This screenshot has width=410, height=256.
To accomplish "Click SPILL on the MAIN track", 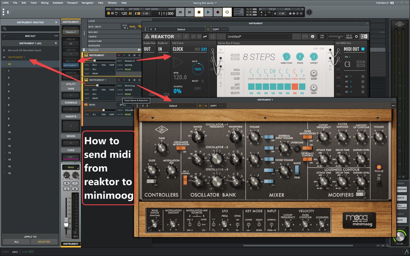I will (x=123, y=105).
